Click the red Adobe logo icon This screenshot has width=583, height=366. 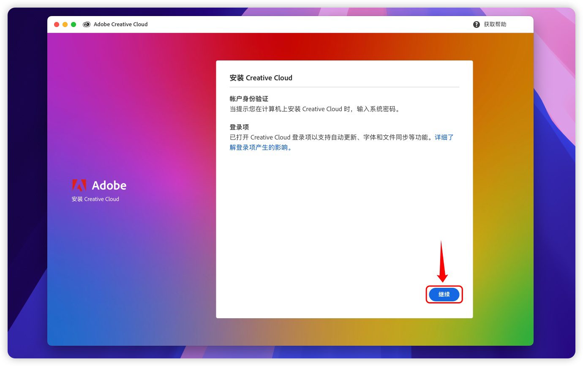(79, 185)
